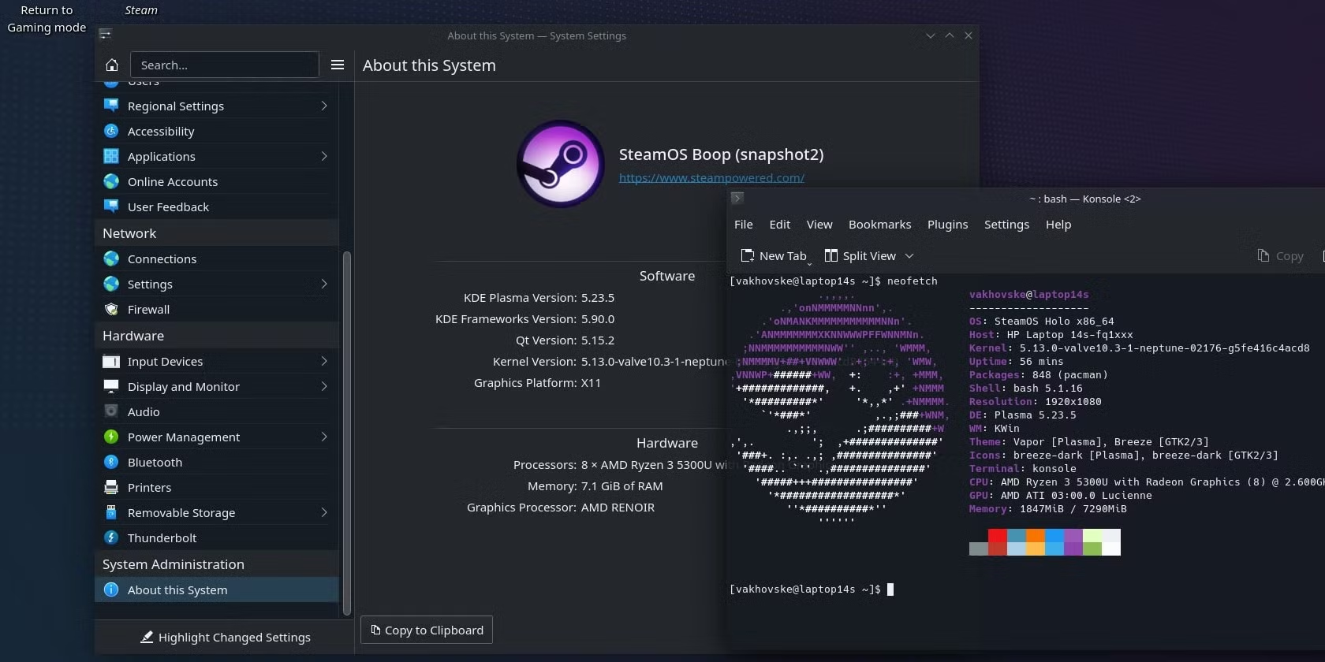Click the home icon in System Settings
The width and height of the screenshot is (1325, 662).
click(112, 65)
